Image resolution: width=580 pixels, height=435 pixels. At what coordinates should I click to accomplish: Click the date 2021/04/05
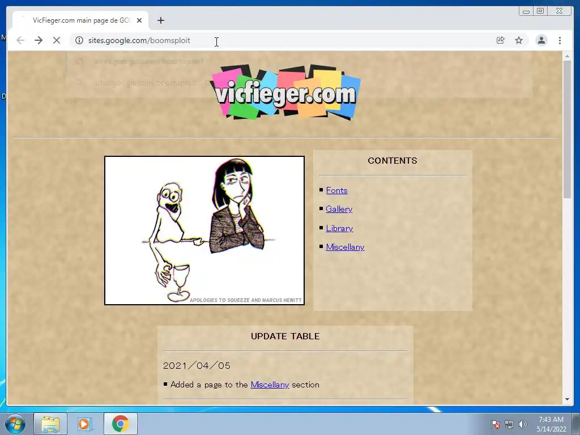197,366
